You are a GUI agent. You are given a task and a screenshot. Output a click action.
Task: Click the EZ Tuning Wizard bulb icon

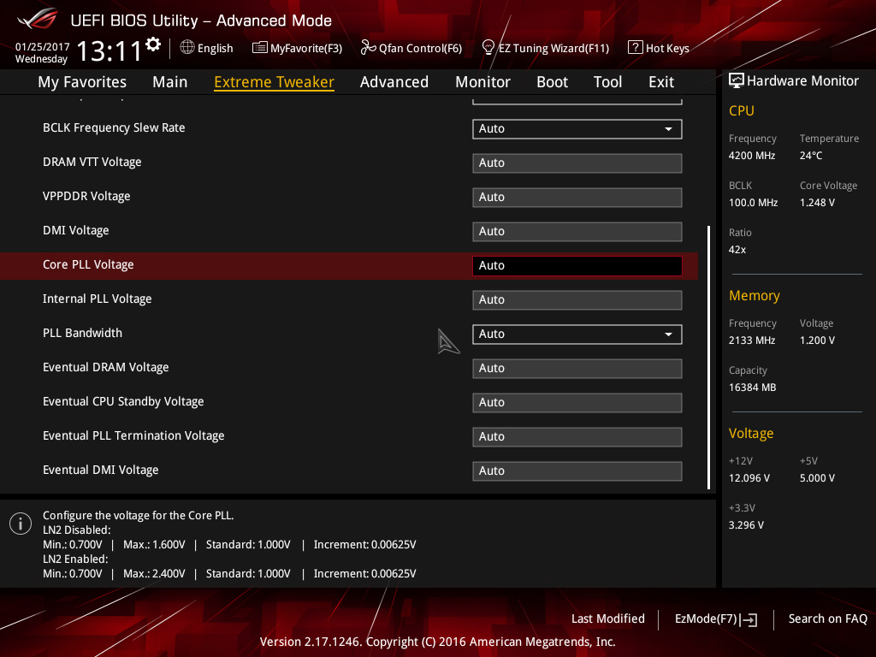point(488,48)
